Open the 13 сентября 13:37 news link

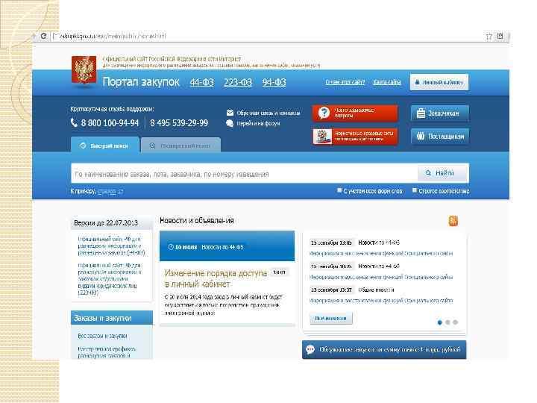[381, 301]
